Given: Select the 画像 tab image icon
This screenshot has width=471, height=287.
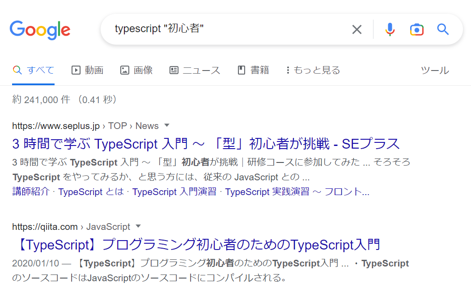Looking at the screenshot, I should 124,70.
